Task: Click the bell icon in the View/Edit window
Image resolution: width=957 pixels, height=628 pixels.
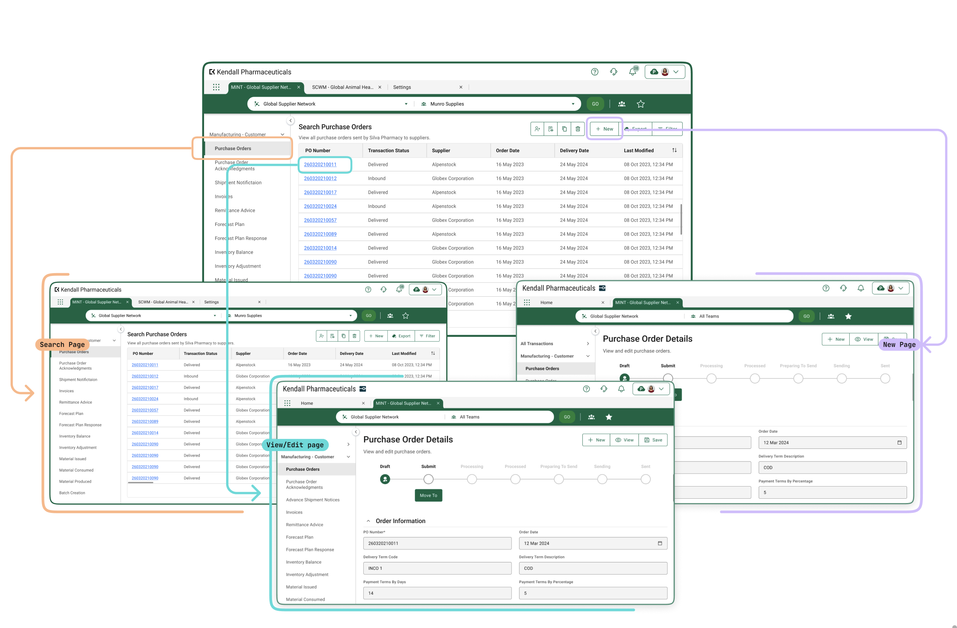Action: point(621,389)
